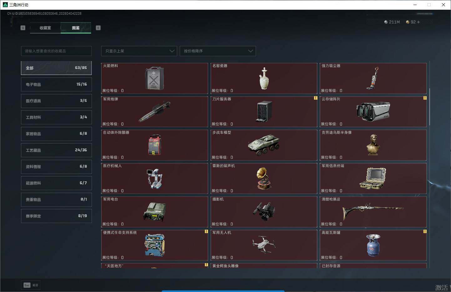The image size is (451, 292).
Task: Select the 军用电台 military radio icon
Action: [155, 212]
